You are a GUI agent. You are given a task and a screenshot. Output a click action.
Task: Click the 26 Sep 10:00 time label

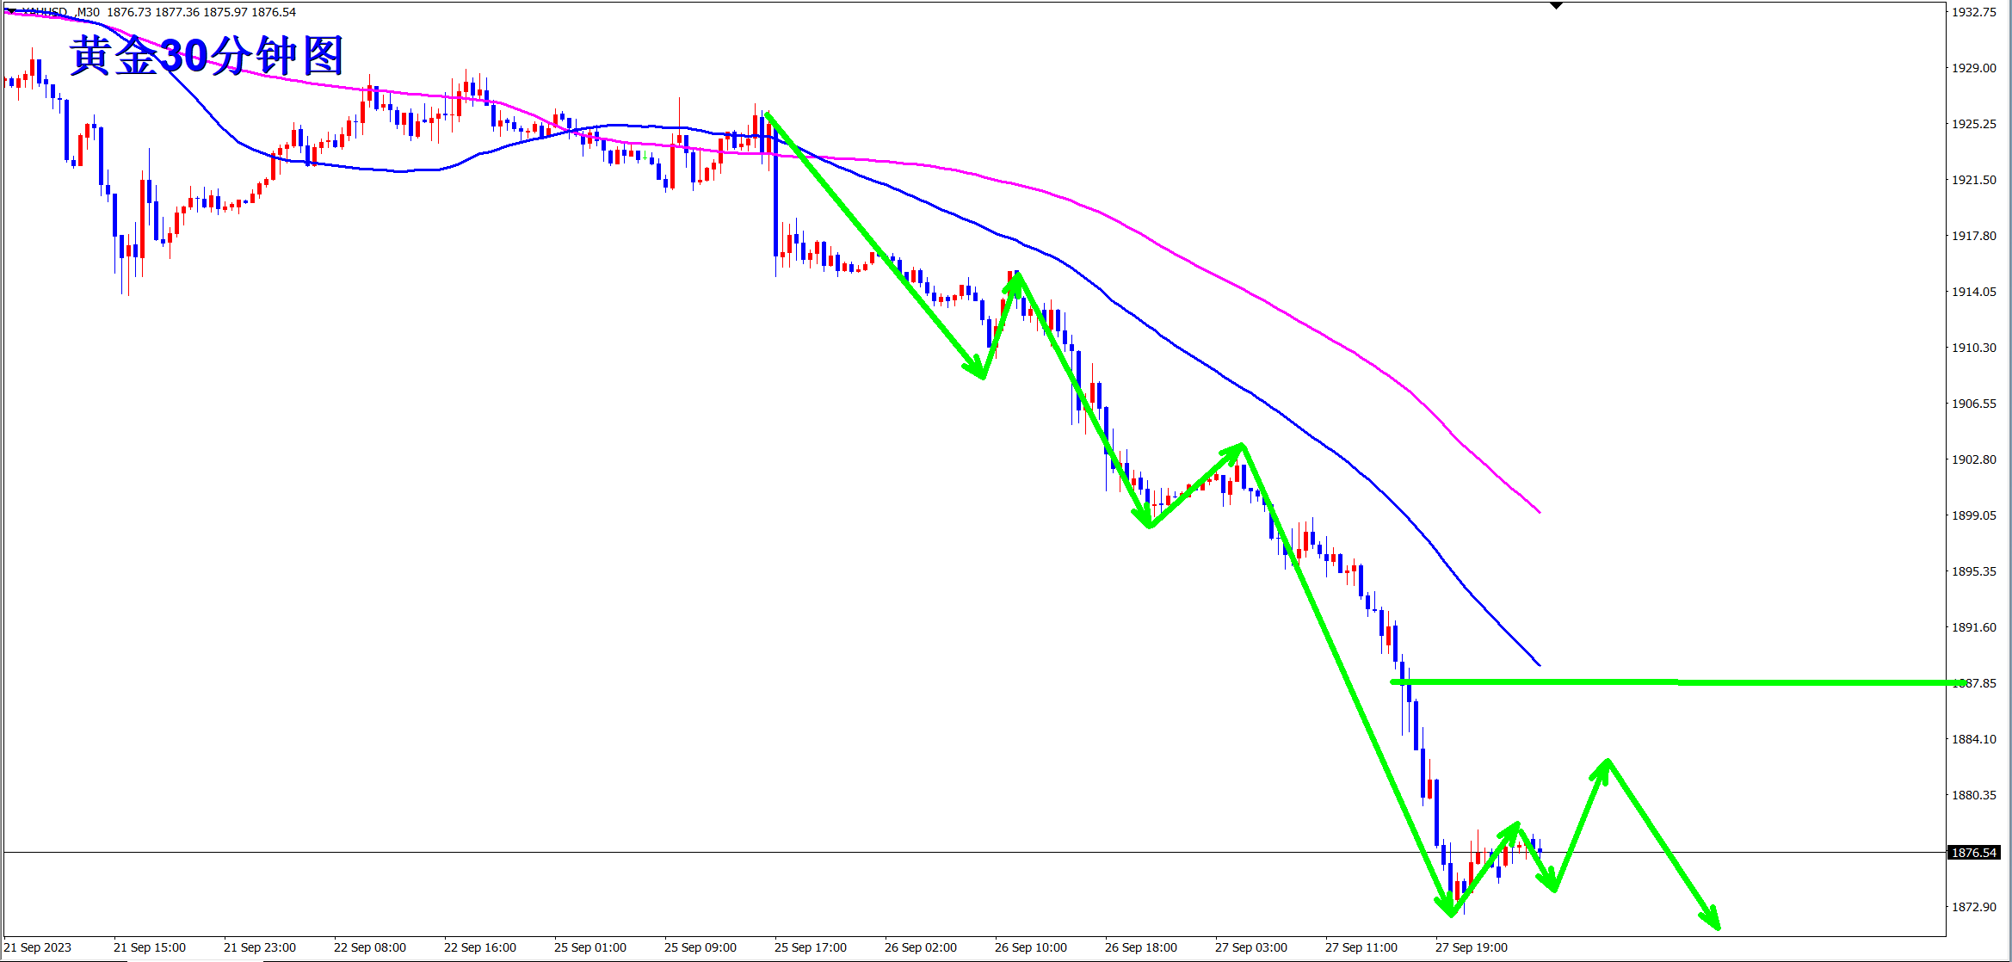pos(1030,947)
